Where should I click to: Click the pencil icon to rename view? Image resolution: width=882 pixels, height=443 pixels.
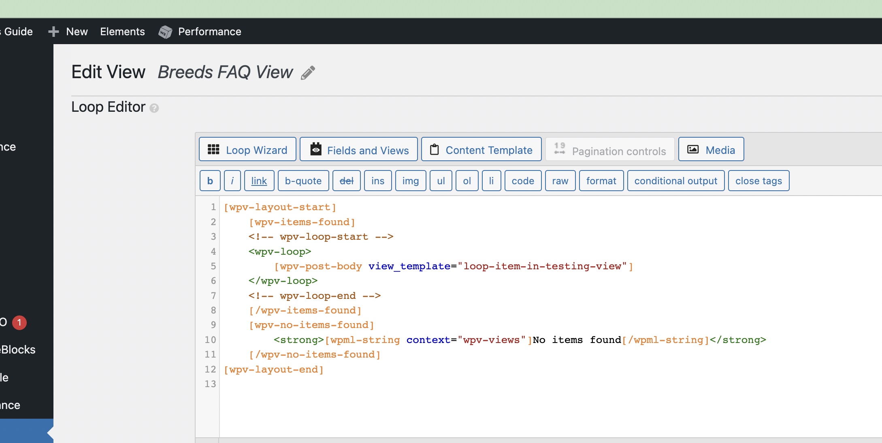pyautogui.click(x=308, y=73)
